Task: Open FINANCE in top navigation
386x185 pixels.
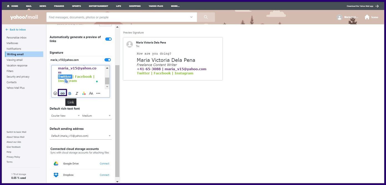Action: click(59, 6)
